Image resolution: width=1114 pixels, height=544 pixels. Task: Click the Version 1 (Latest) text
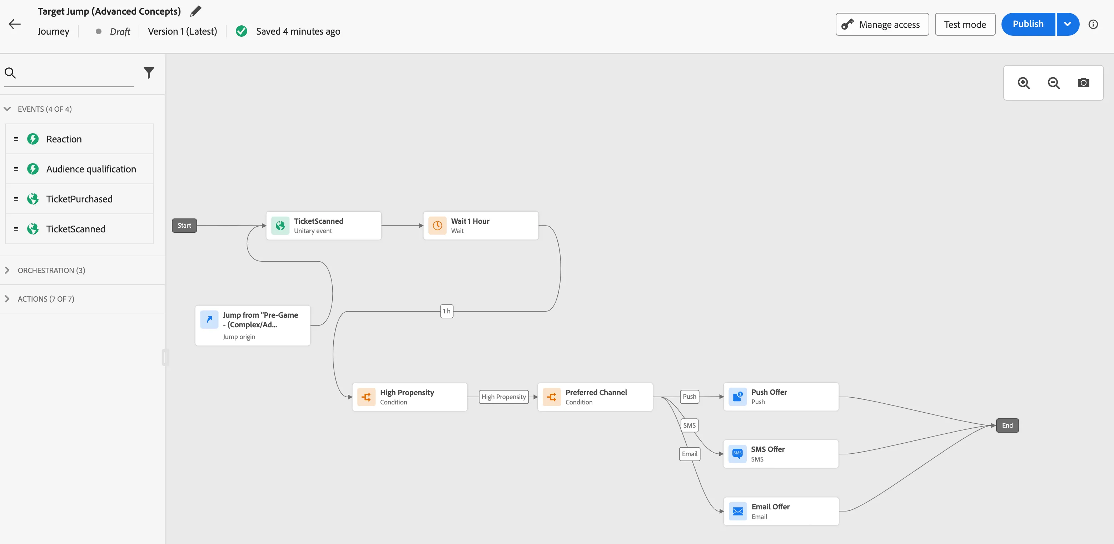tap(183, 31)
